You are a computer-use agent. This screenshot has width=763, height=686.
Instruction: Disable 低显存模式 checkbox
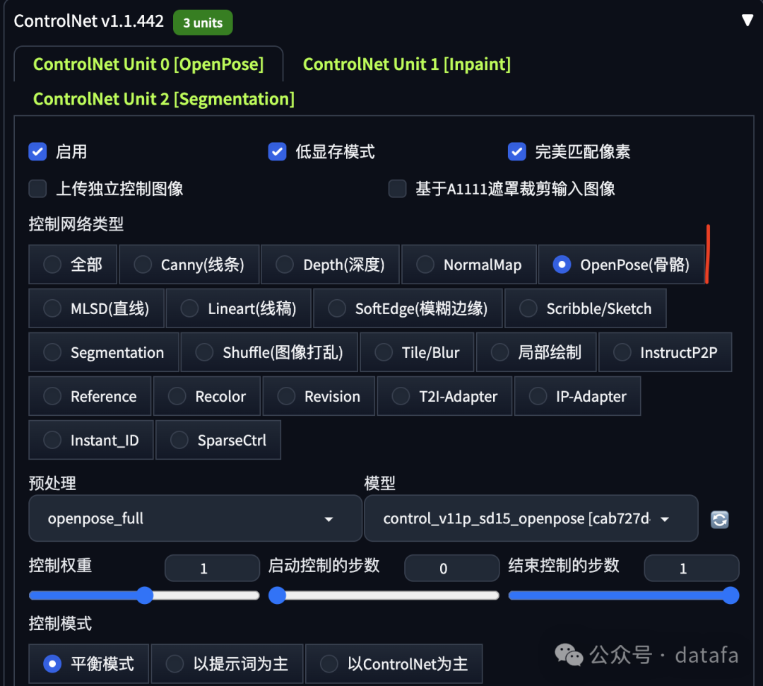278,151
